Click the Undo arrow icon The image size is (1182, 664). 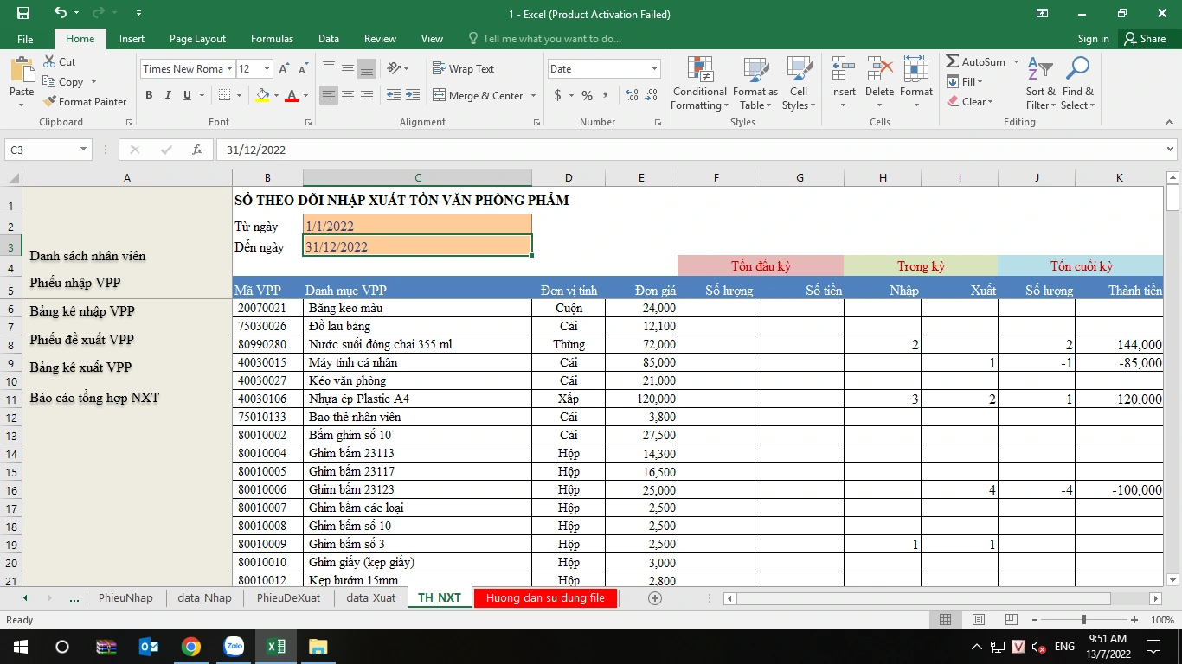pyautogui.click(x=61, y=14)
